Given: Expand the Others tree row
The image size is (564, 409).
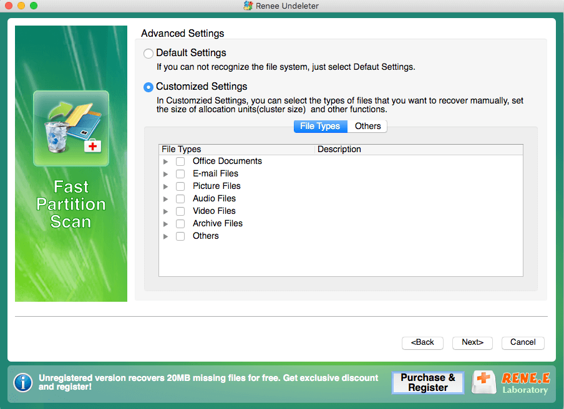Looking at the screenshot, I should [x=165, y=236].
